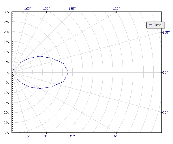The image size is (173, 144).
Task: Click the blue line swatch in legend
Action: coord(151,25)
